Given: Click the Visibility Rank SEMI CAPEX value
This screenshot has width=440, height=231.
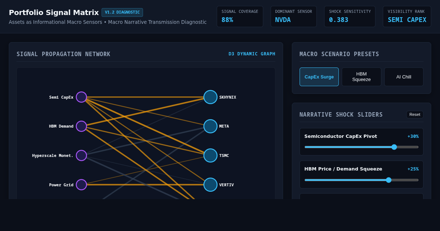Looking at the screenshot, I should click(x=407, y=20).
